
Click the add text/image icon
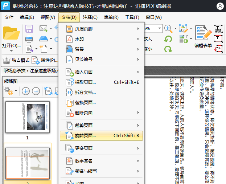pos(184,39)
